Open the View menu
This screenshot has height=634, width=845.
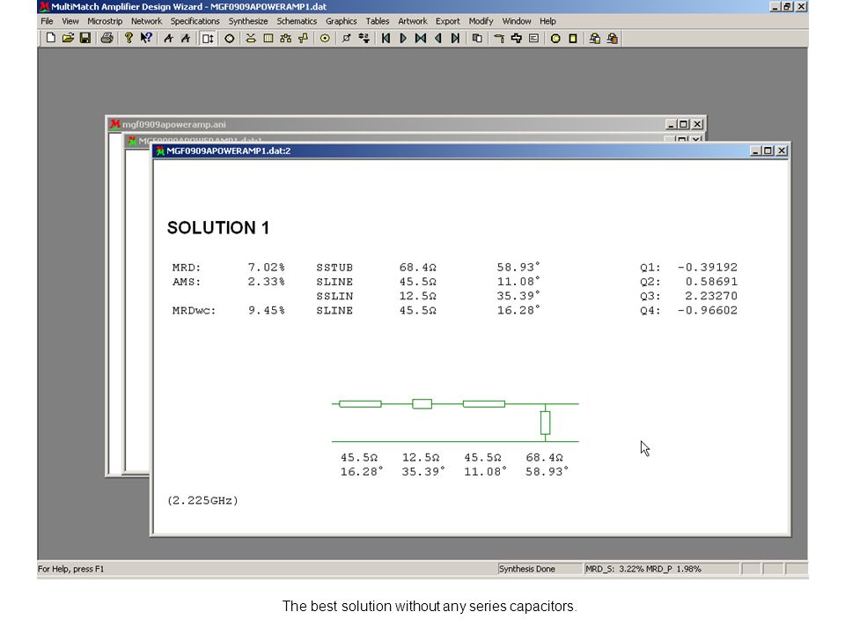pos(70,21)
